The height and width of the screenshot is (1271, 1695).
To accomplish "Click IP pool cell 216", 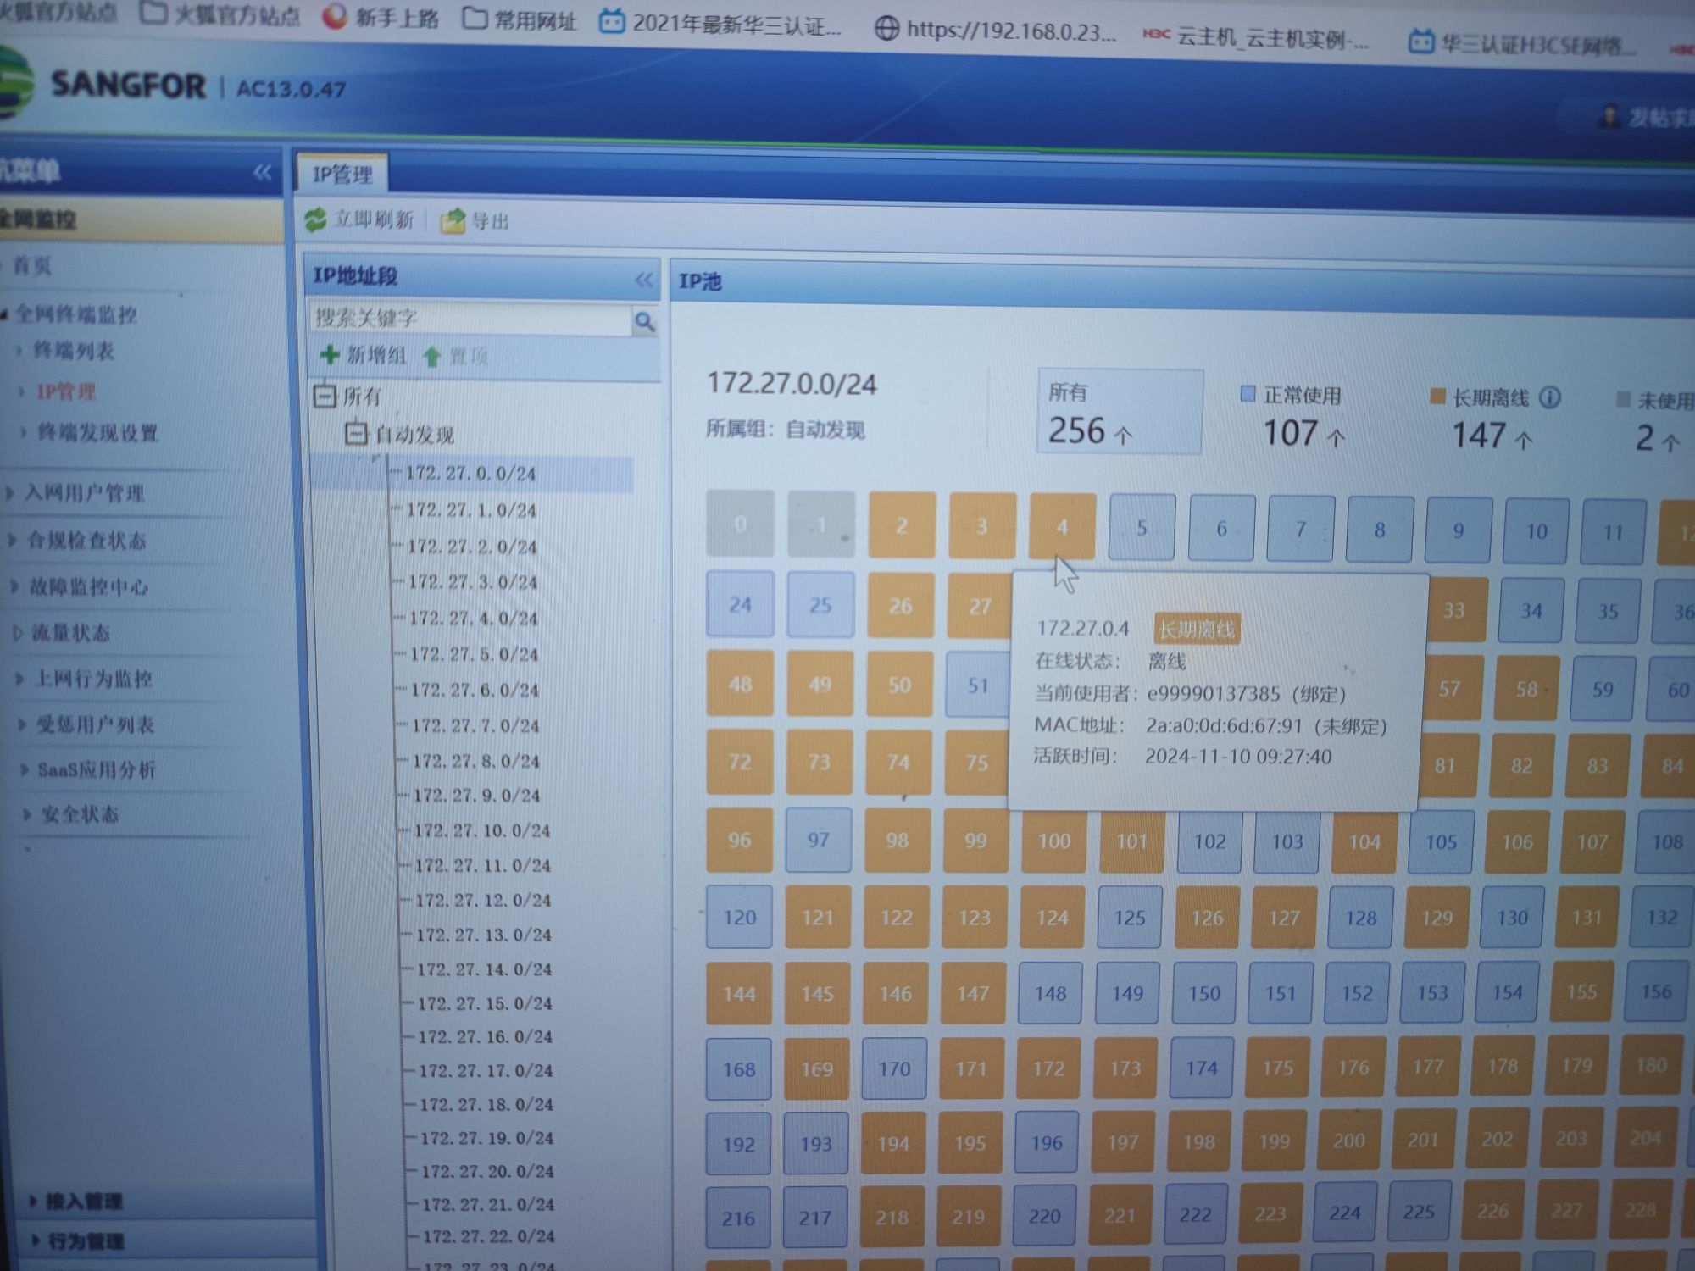I will 738,1218.
